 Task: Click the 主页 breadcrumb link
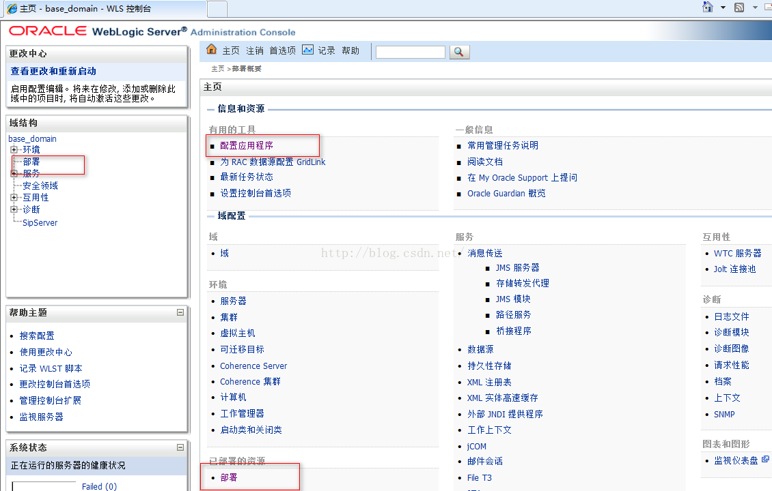click(x=218, y=69)
